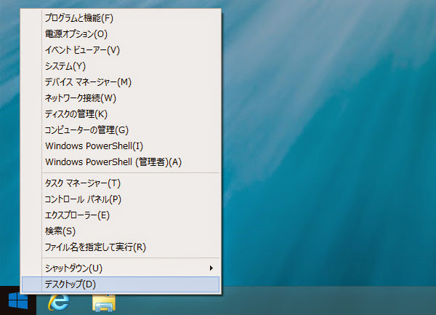The image size is (436, 315).
Task: Choose イベント ビューアー(V) in the menu
Action: tap(121, 50)
